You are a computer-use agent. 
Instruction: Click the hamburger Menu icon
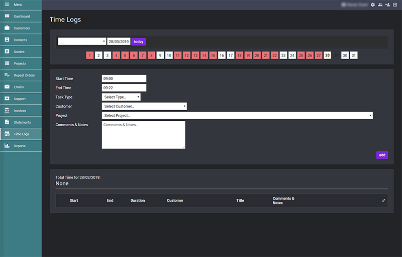[7, 5]
